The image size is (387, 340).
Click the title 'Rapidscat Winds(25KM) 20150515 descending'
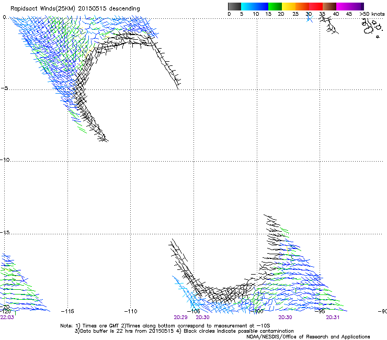tap(75, 9)
